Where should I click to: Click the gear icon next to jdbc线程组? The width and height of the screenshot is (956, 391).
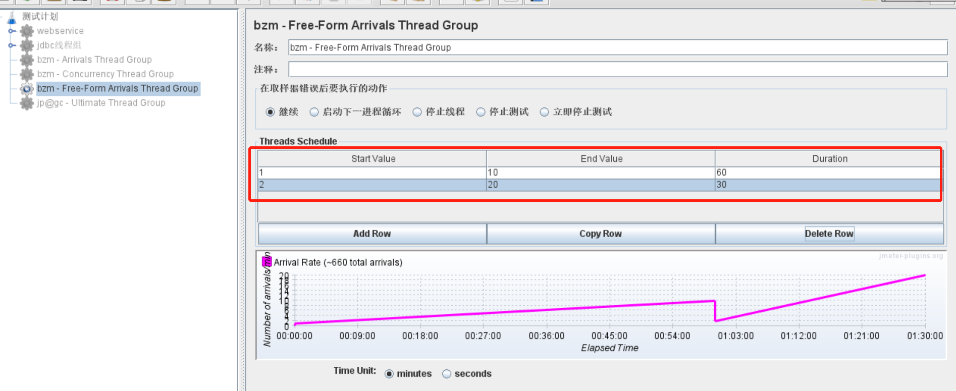(x=27, y=45)
